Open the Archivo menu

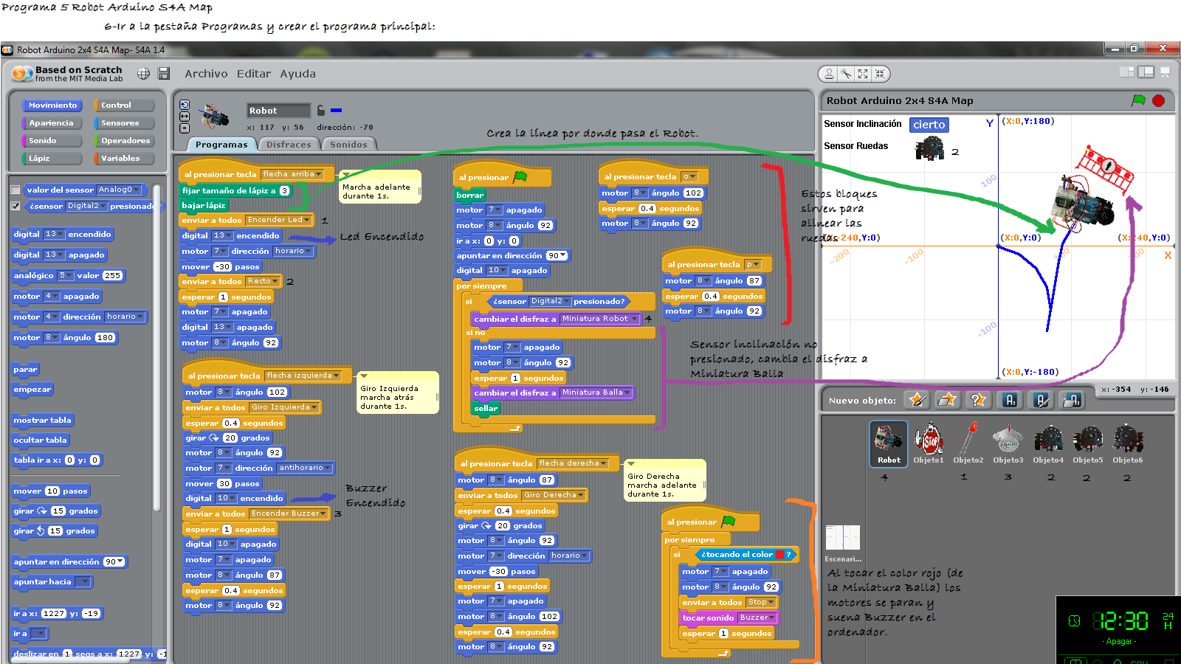pos(206,74)
